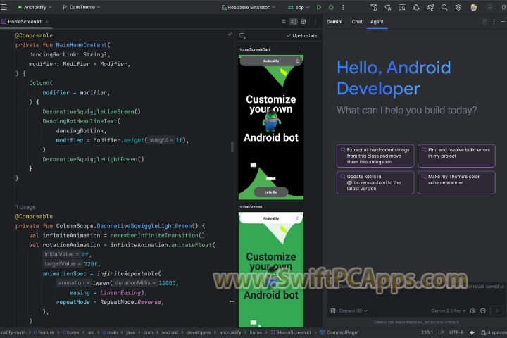Run the app with the green play icon

319,7
